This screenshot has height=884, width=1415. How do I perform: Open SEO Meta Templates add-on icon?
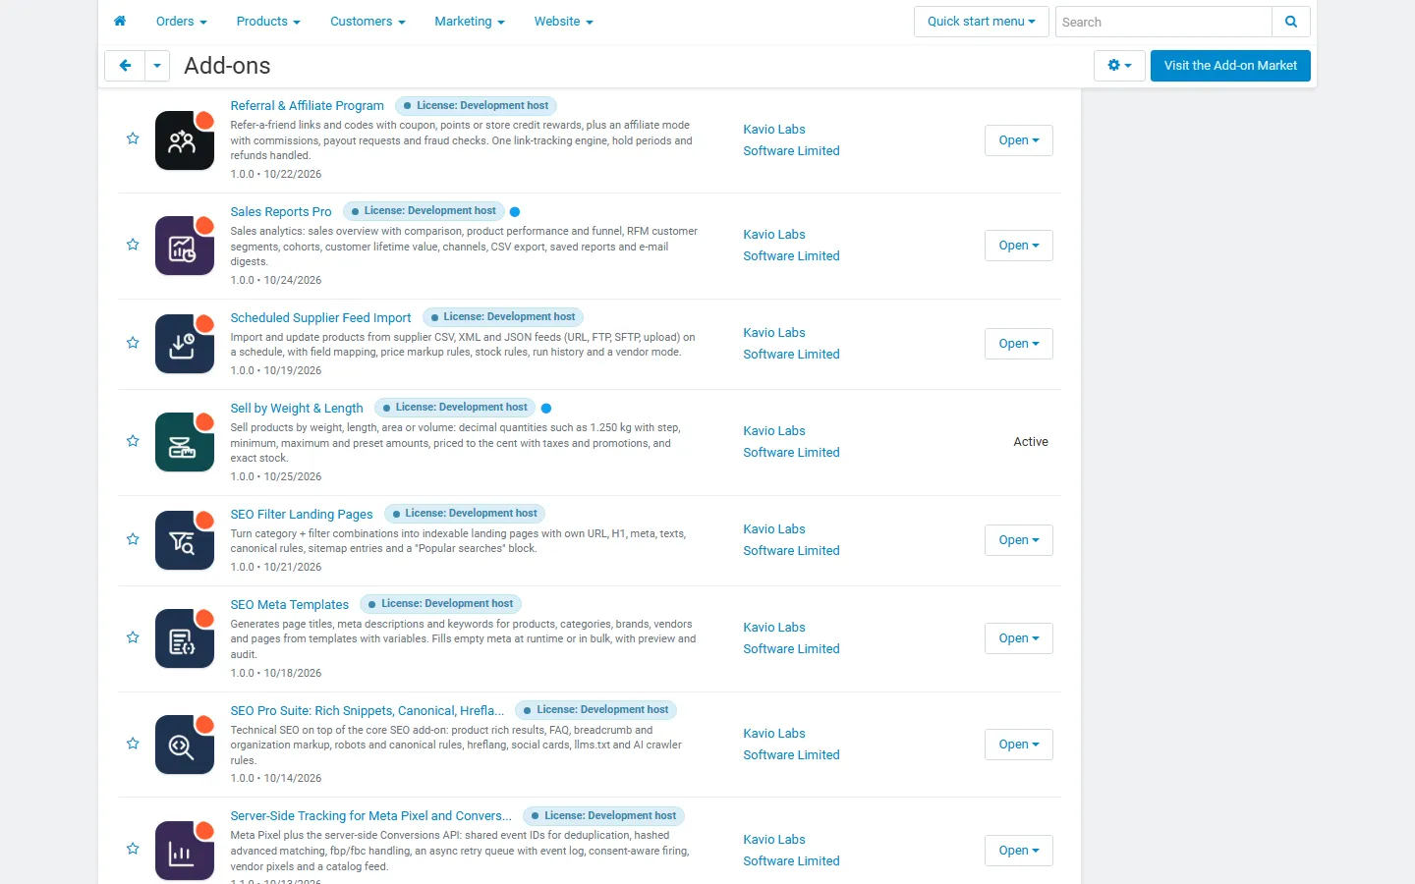(x=185, y=638)
